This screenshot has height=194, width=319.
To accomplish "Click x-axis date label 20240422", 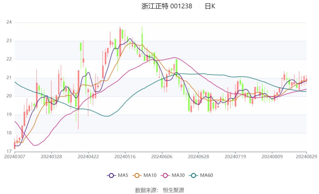I will tap(88, 157).
